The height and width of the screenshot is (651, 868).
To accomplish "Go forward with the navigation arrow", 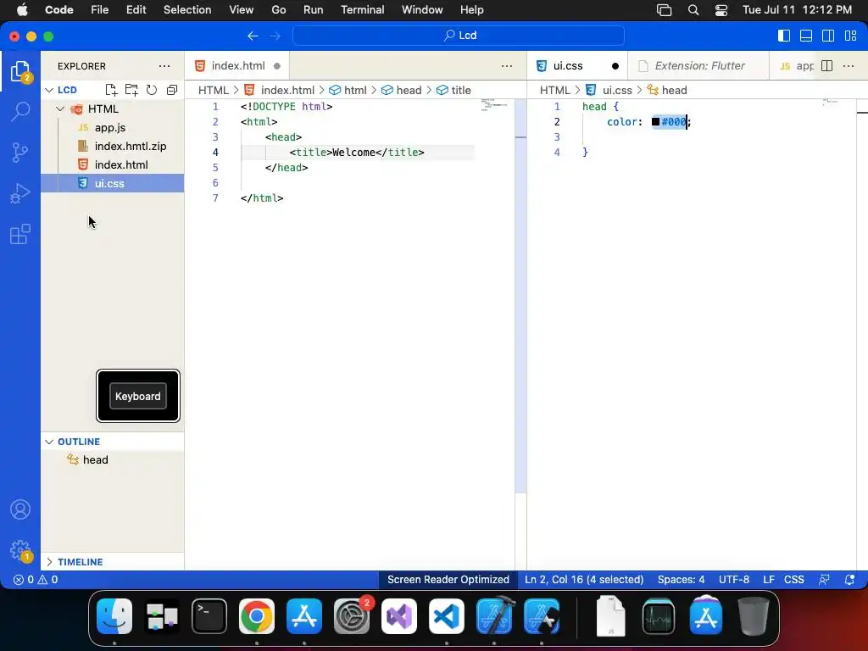I will 275,36.
